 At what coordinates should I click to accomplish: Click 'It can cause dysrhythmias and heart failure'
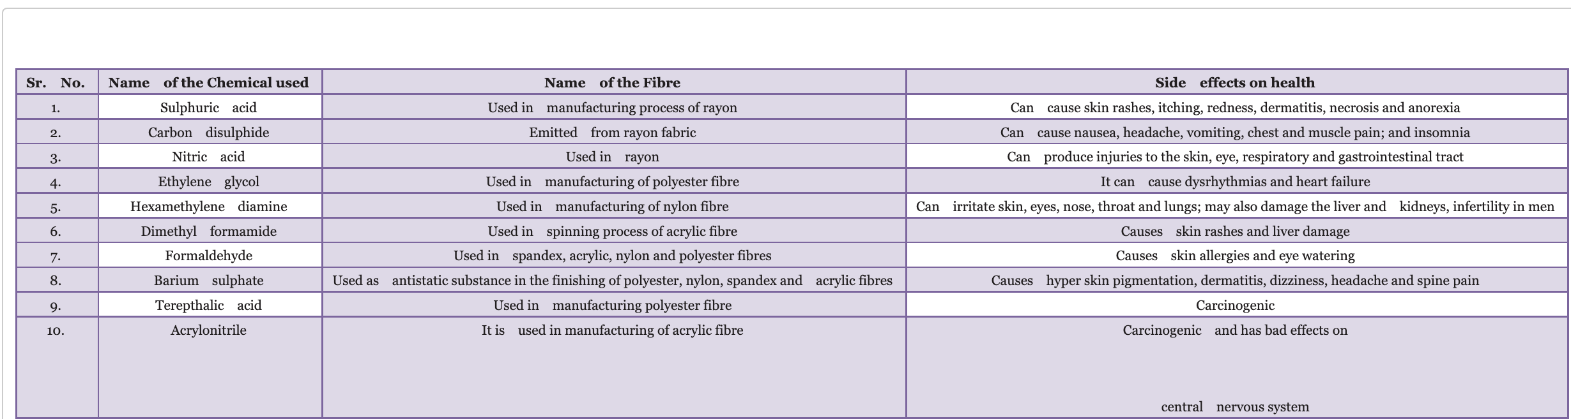click(1236, 181)
